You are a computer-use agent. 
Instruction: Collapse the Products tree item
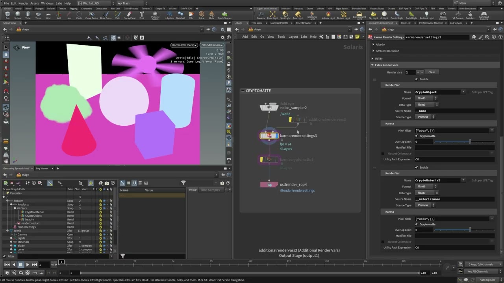[x=11, y=204]
